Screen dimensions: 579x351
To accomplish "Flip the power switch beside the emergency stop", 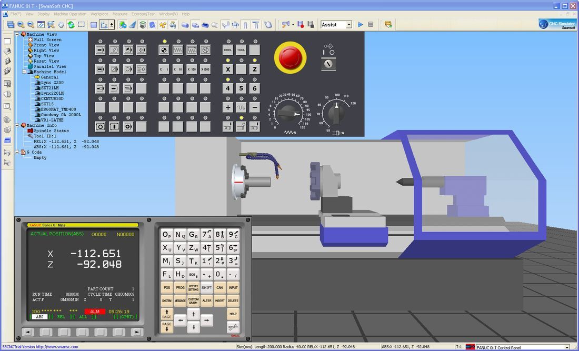I will tap(328, 64).
